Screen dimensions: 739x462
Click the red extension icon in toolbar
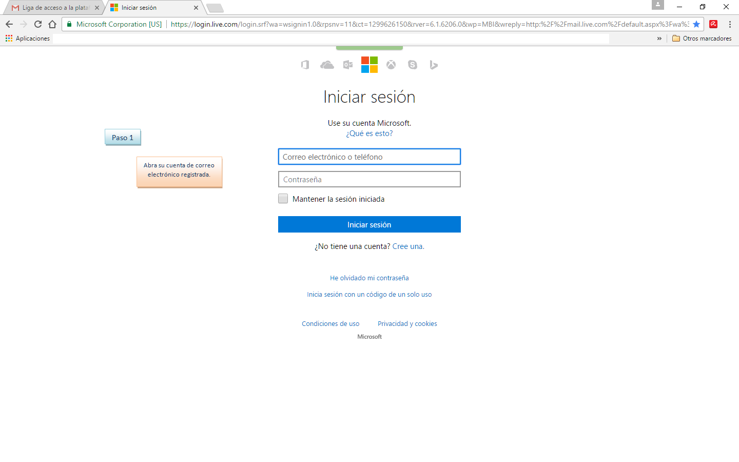pyautogui.click(x=713, y=24)
